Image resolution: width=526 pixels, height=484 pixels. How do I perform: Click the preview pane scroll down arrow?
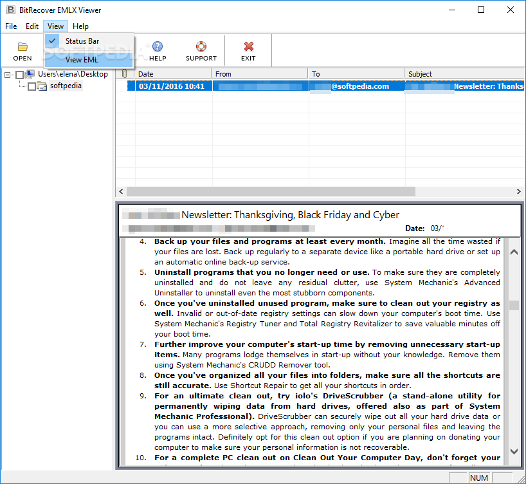(x=514, y=451)
